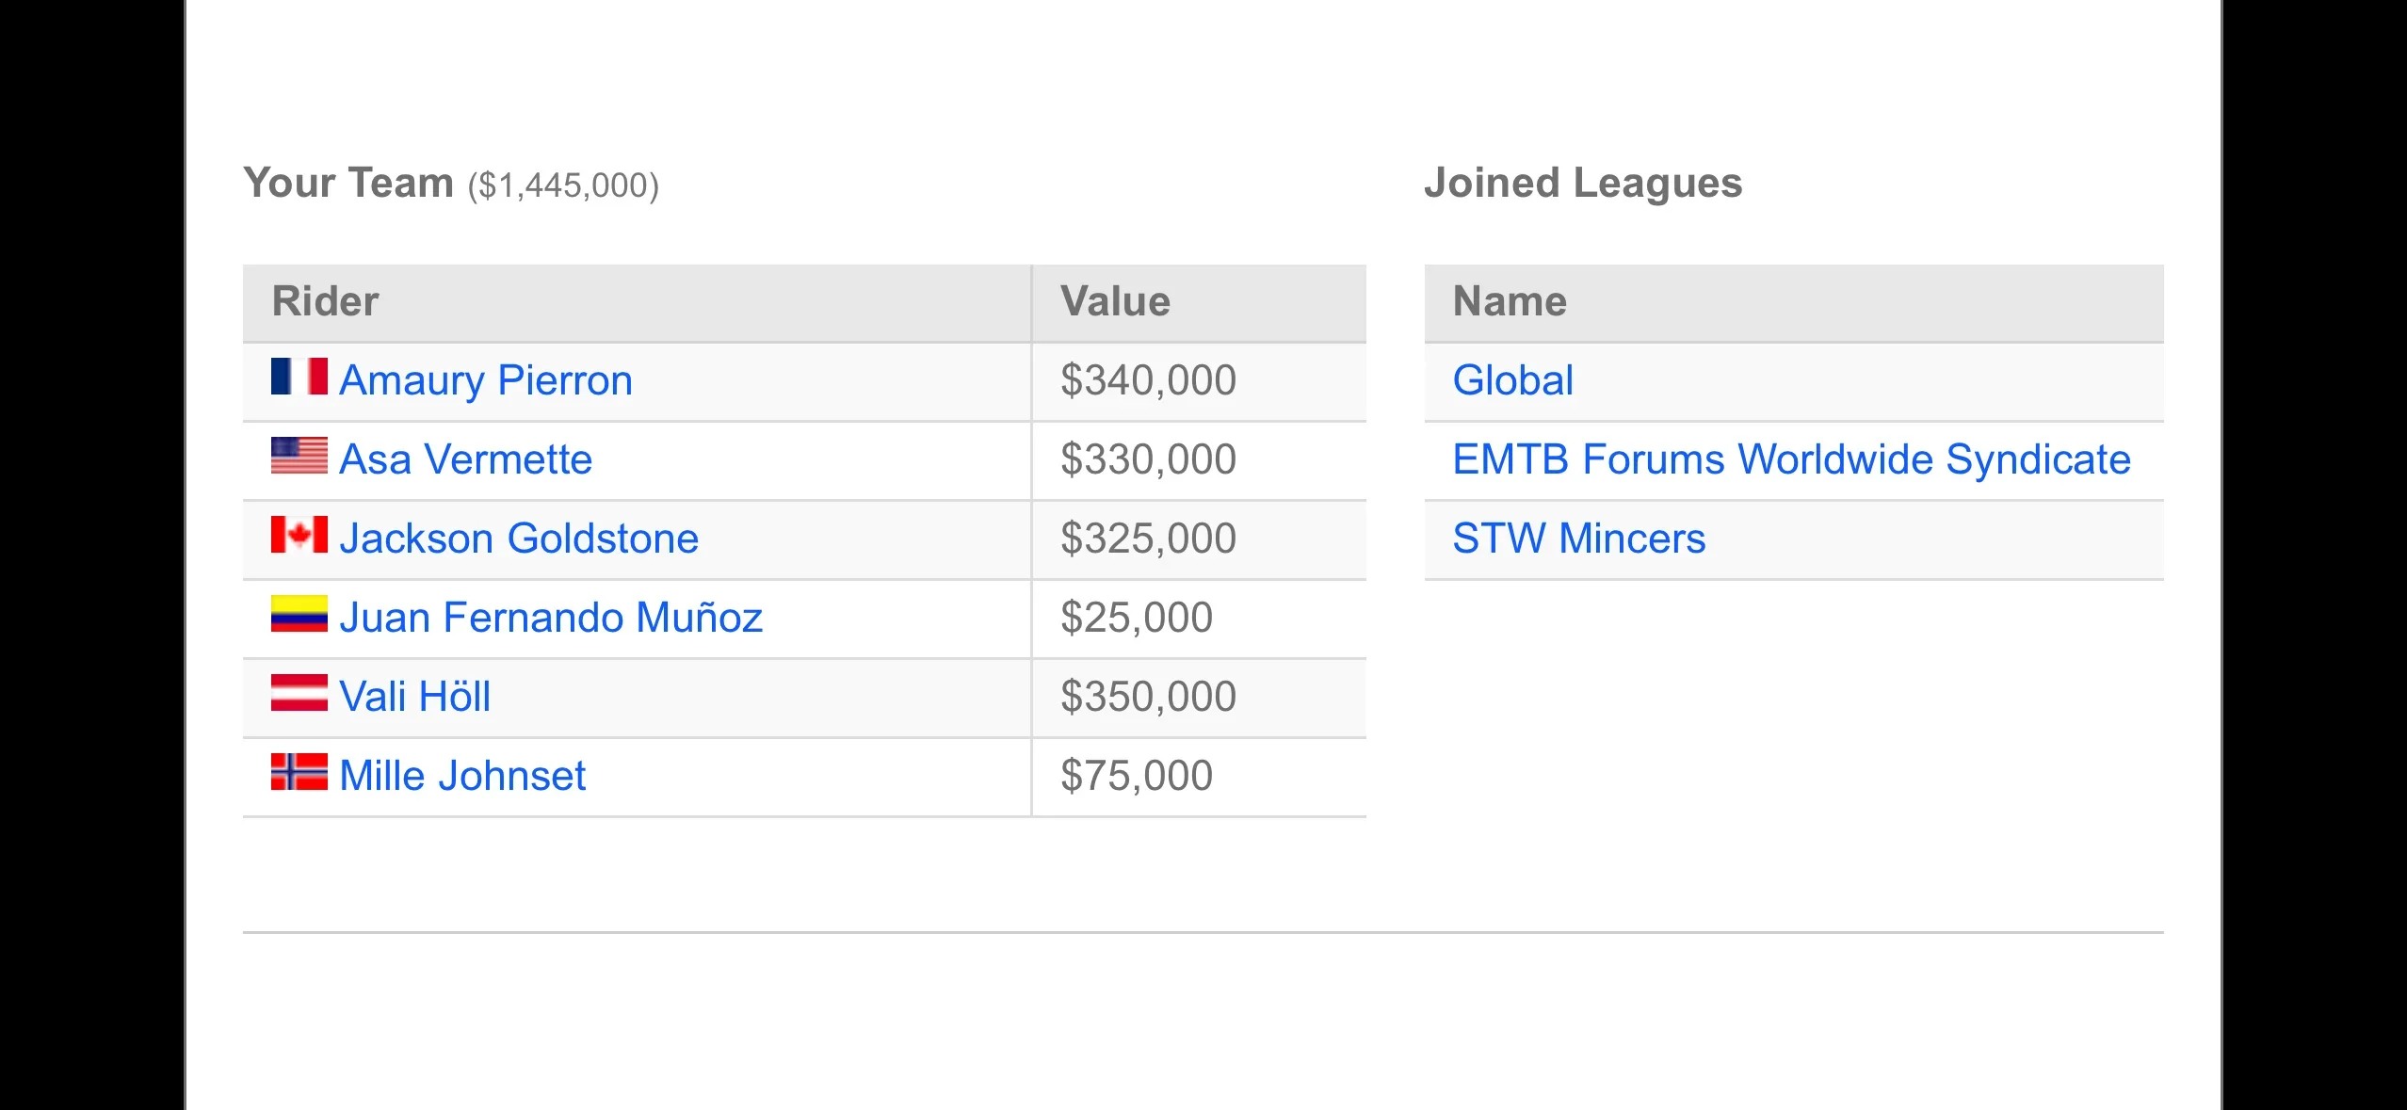Click Vali Höll's $350,000 value cell
2407x1110 pixels.
pos(1199,698)
